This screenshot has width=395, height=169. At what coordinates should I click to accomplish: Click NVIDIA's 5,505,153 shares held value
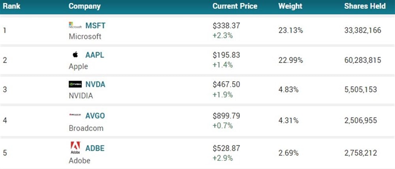tap(360, 89)
